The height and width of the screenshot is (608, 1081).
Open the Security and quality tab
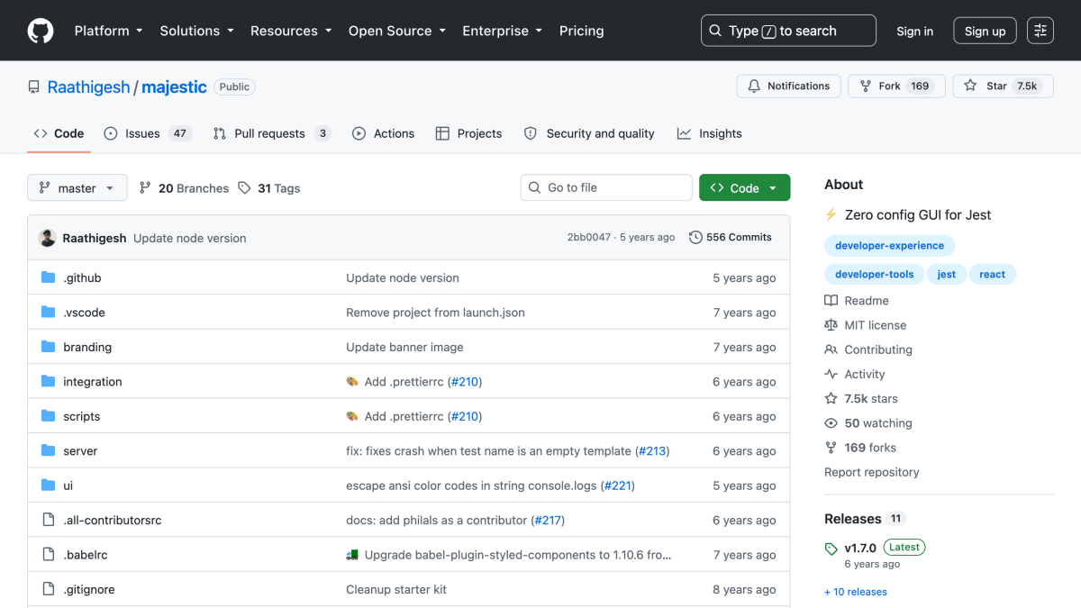(590, 133)
